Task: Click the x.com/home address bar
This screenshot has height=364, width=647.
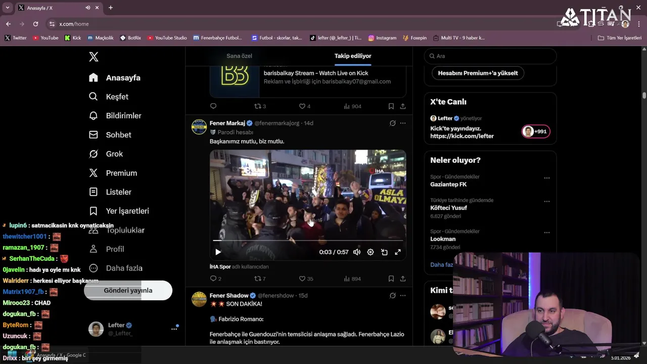Action: pos(74,24)
